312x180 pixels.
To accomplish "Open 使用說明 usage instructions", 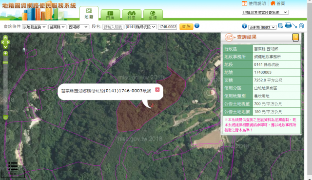I will (x=257, y=3).
